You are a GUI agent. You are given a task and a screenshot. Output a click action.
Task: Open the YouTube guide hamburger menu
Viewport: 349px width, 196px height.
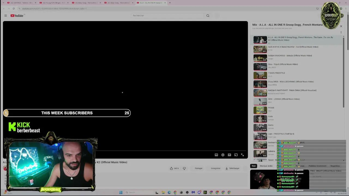pyautogui.click(x=5, y=16)
